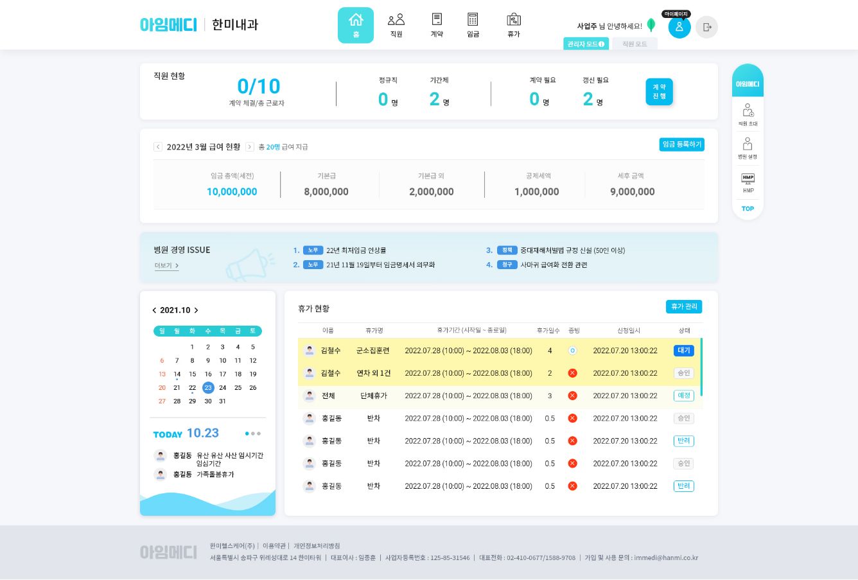Expand 더보기 under 병원 경영 ISSUE
Image resolution: width=858 pixels, height=580 pixels.
166,266
